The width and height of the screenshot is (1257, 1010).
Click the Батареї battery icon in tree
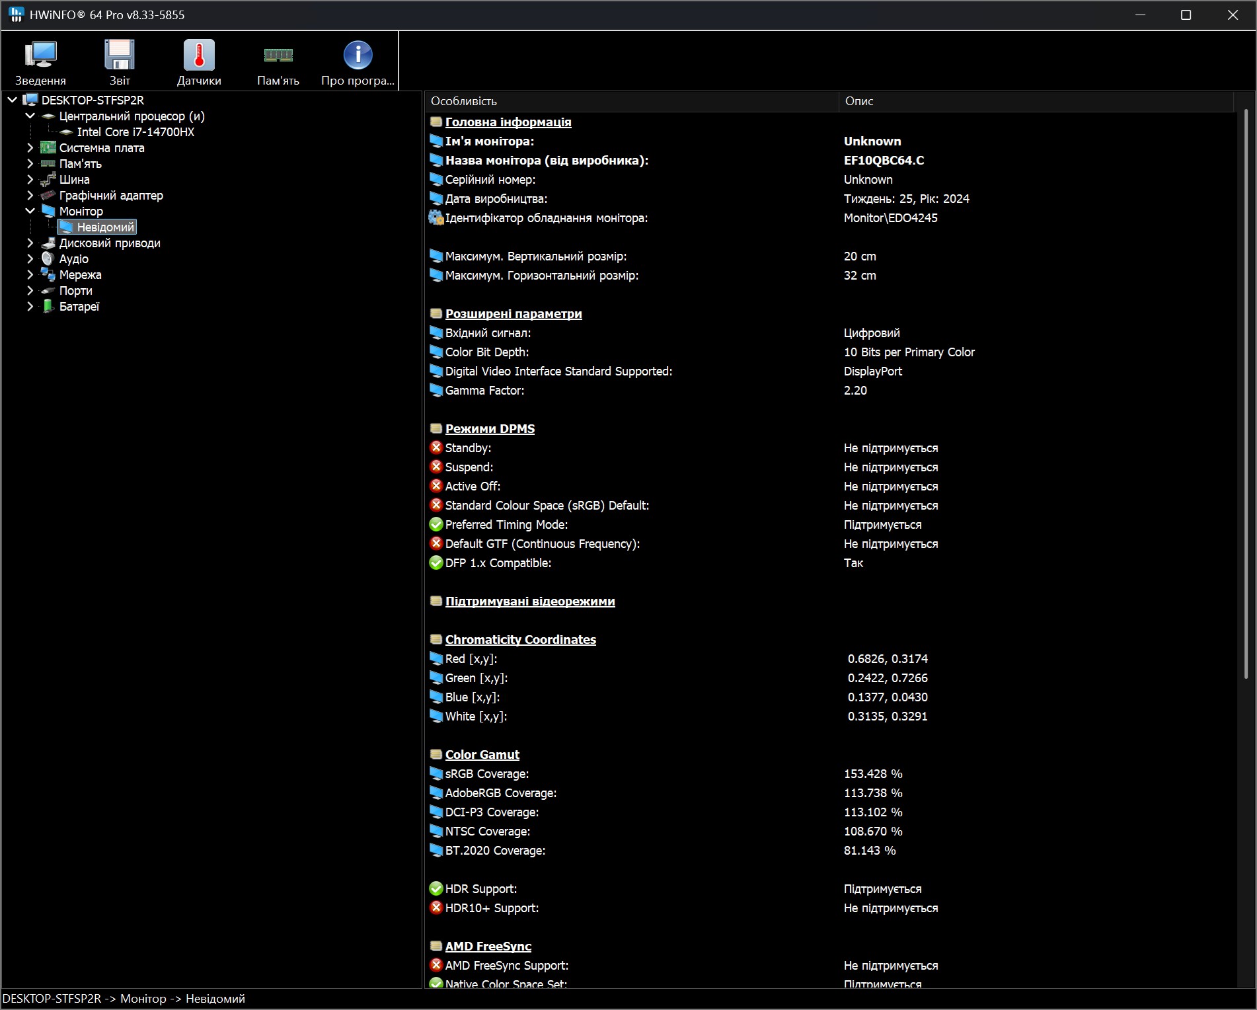[48, 306]
